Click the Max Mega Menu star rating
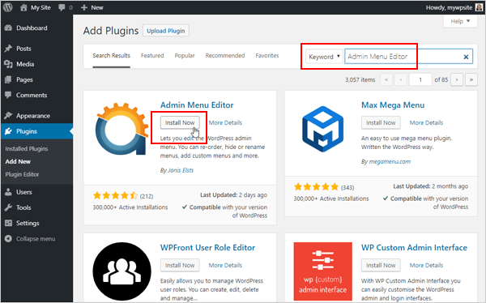This screenshot has width=486, height=303. (317, 186)
